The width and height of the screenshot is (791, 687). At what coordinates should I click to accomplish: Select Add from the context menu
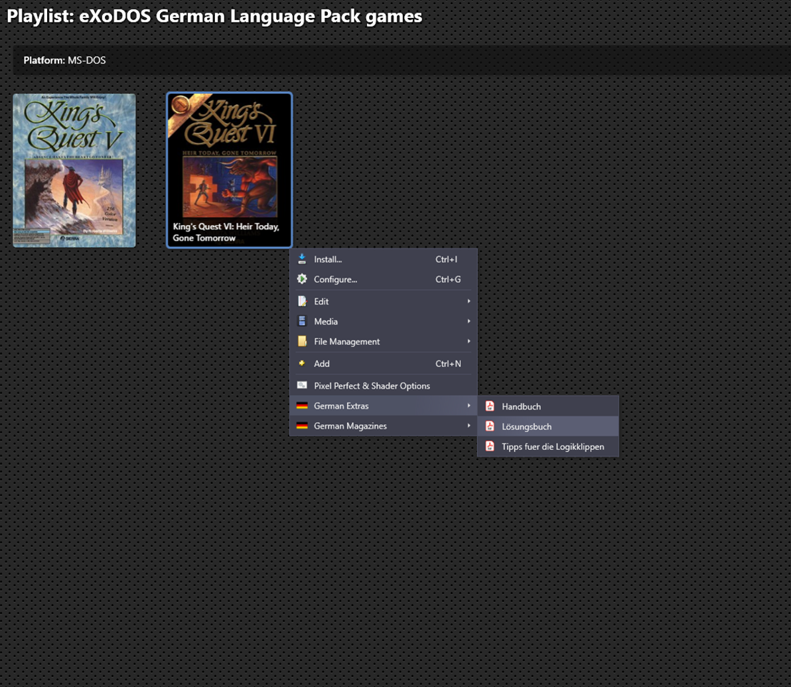(384, 364)
